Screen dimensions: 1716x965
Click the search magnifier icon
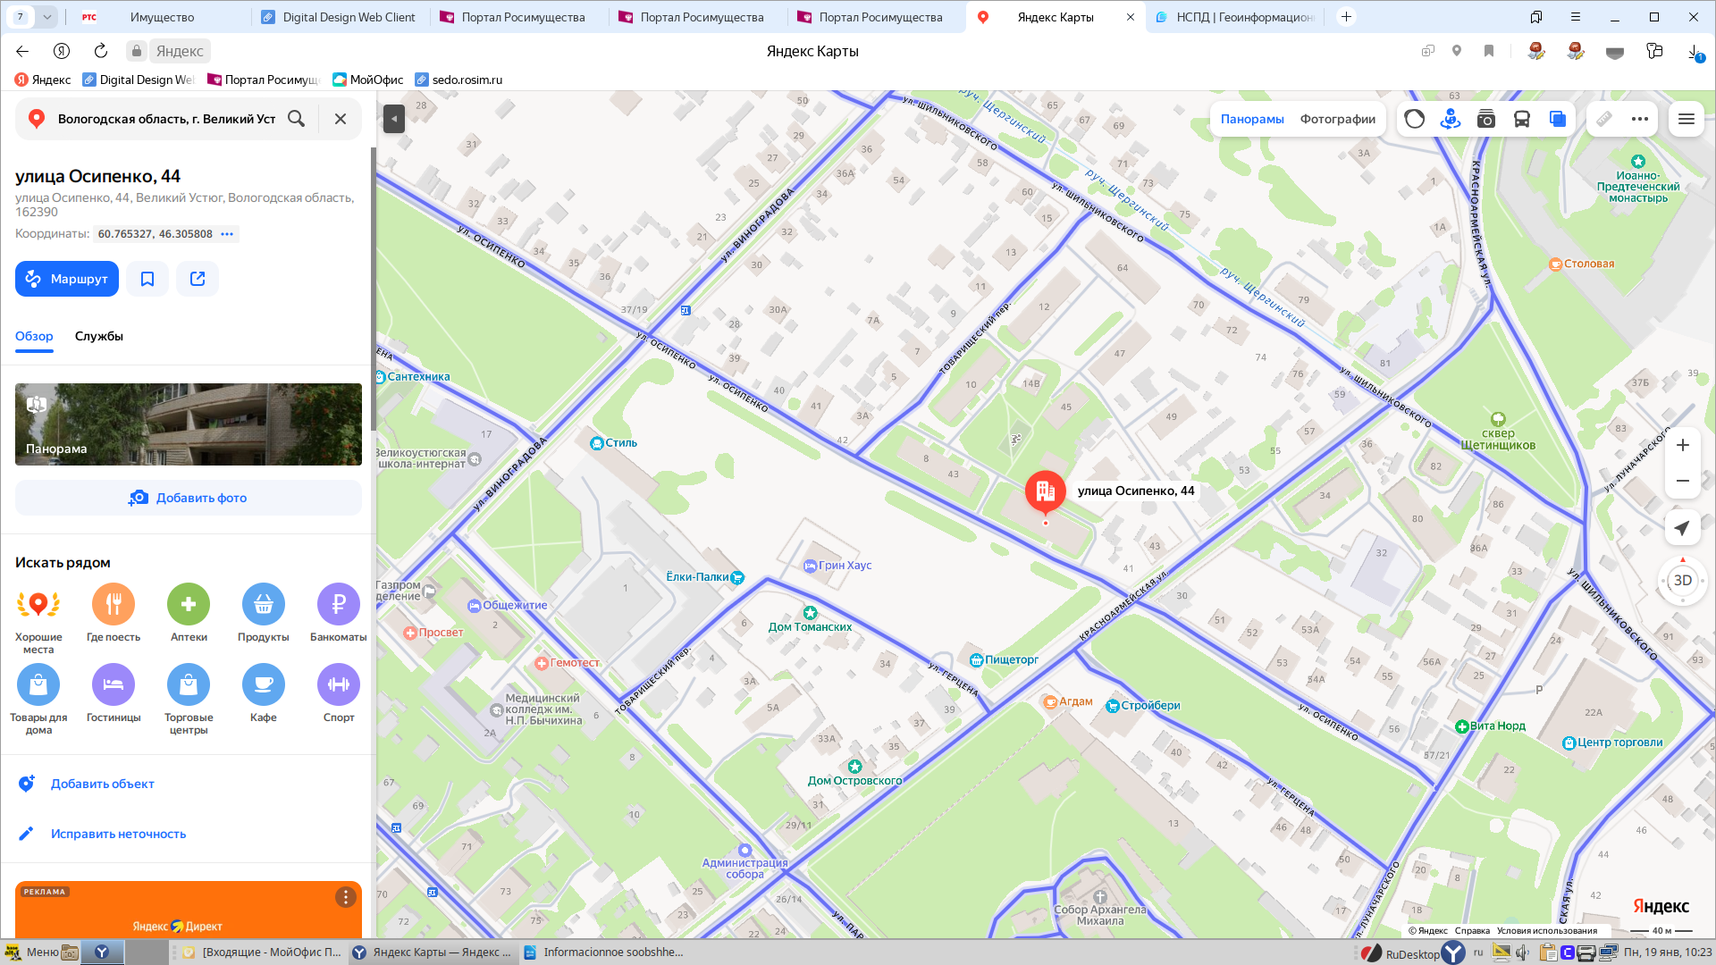[297, 119]
